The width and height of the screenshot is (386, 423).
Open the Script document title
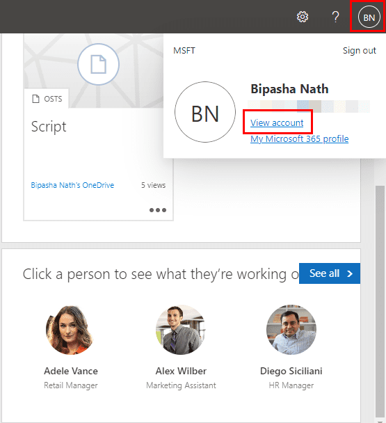point(49,127)
